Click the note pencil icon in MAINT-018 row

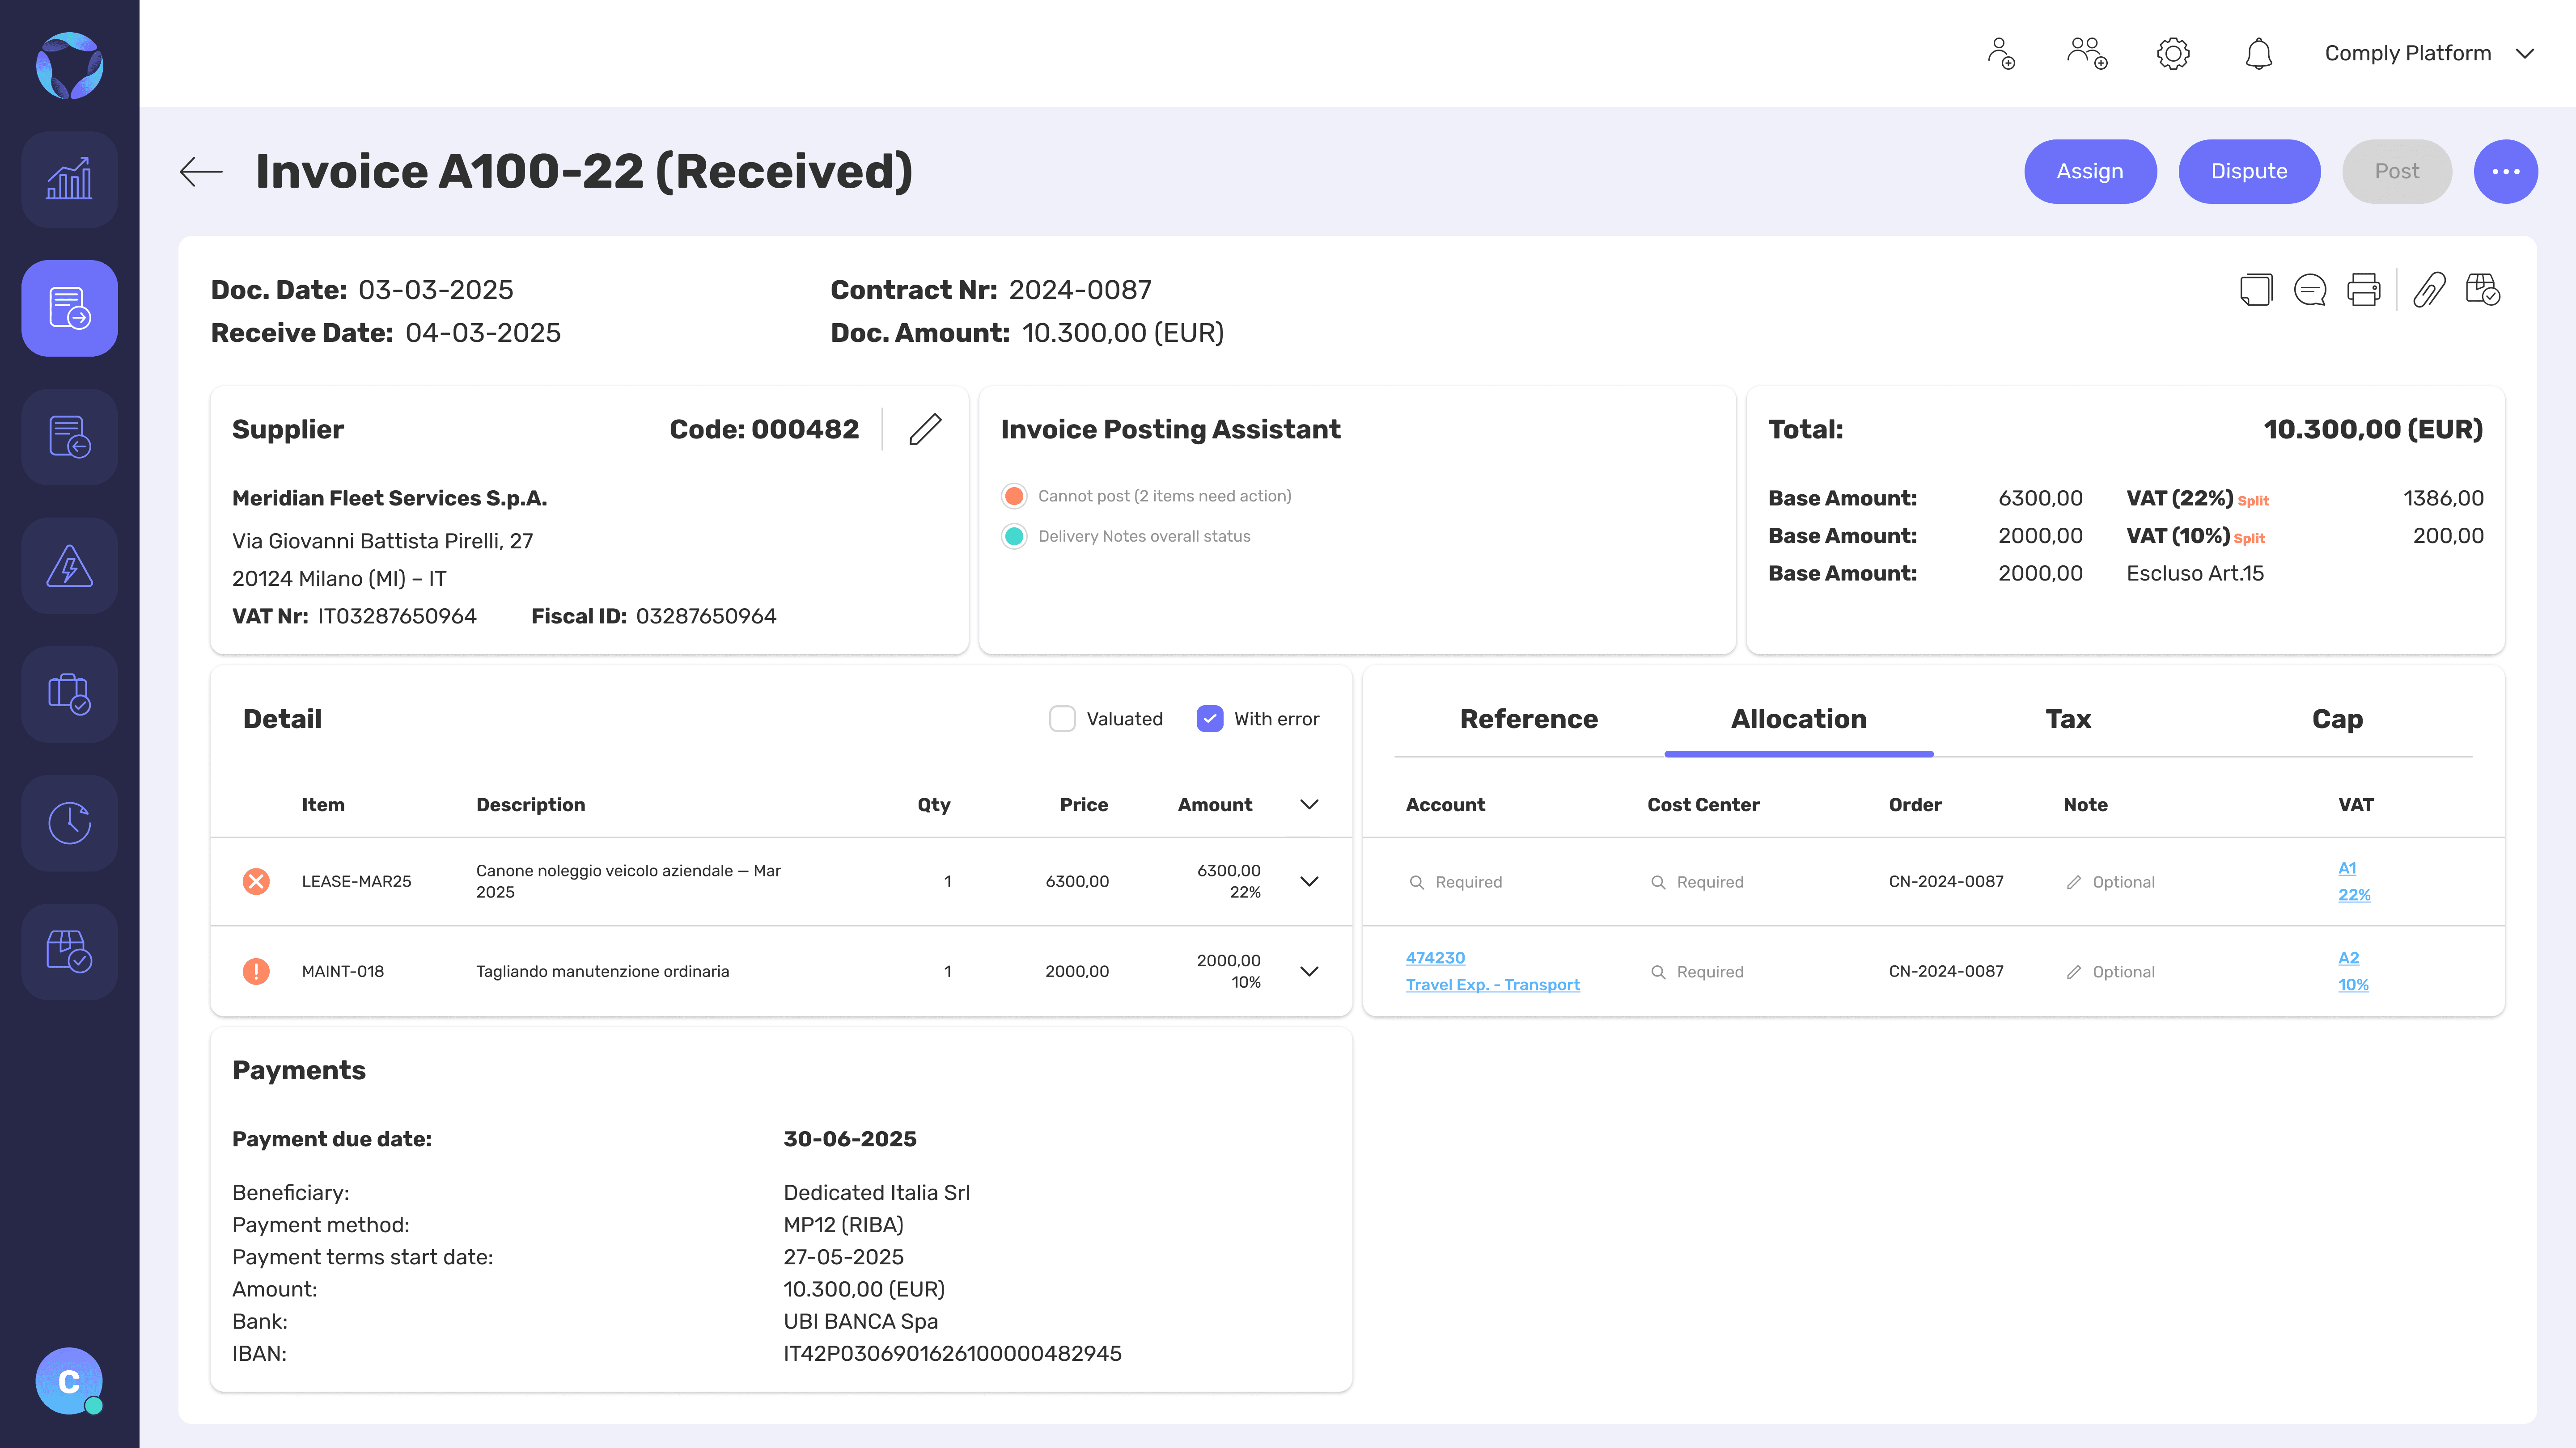click(2074, 972)
